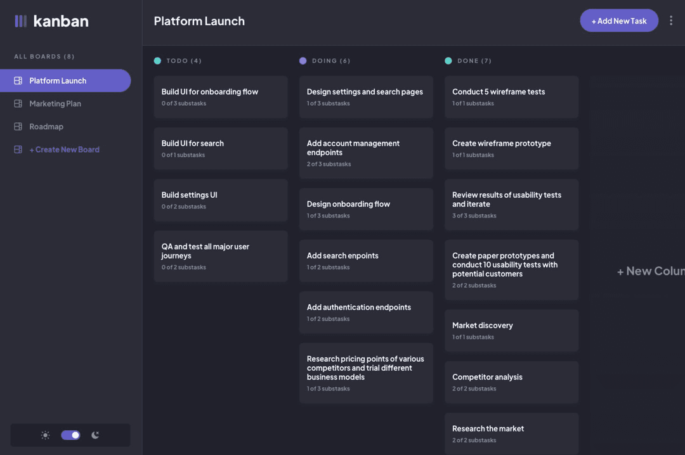Open Add authentication endpoints task
Screen dimensions: 685x455
point(366,312)
